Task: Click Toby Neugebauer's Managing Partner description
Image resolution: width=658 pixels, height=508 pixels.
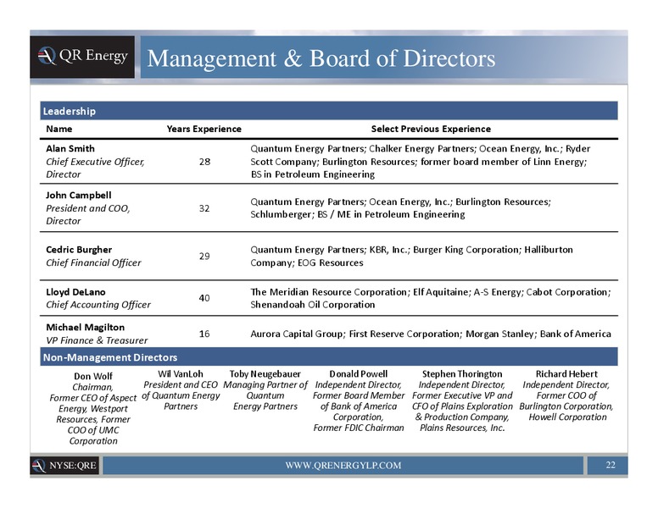Action: (x=265, y=395)
